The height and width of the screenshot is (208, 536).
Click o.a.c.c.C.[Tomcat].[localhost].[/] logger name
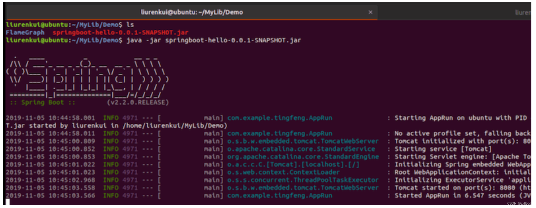(x=293, y=165)
